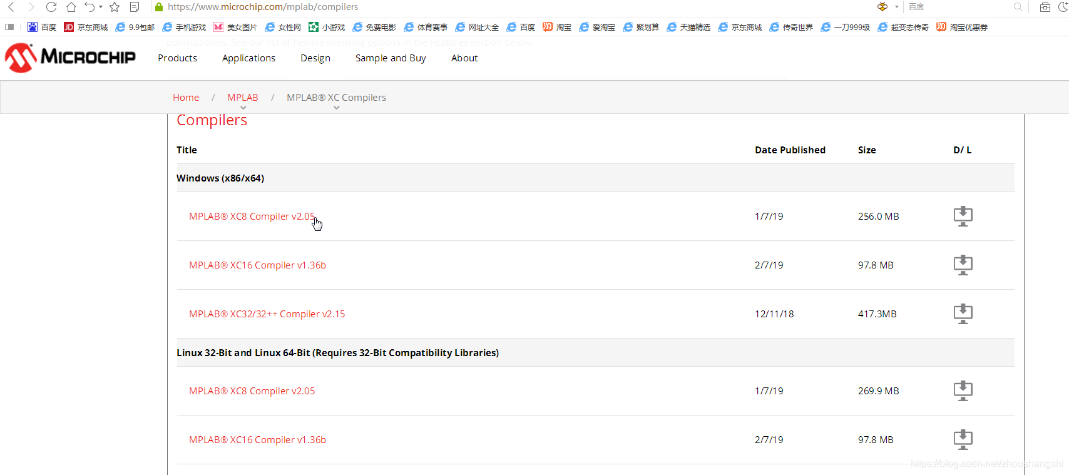Click the 256.0 MB size value

878,216
